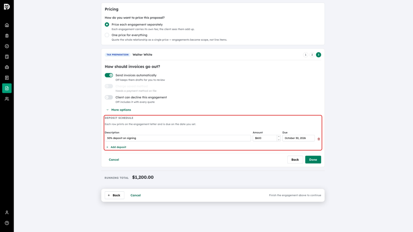Open the Due date field October 30, 2026

(298, 138)
